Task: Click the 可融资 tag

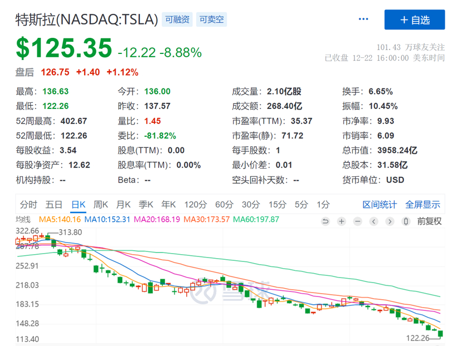Action: coord(177,19)
